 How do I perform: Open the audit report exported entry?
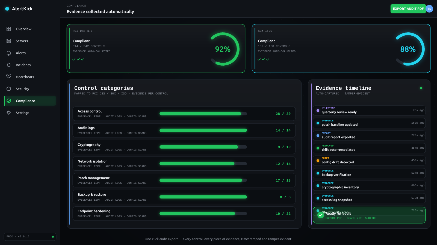369,136
